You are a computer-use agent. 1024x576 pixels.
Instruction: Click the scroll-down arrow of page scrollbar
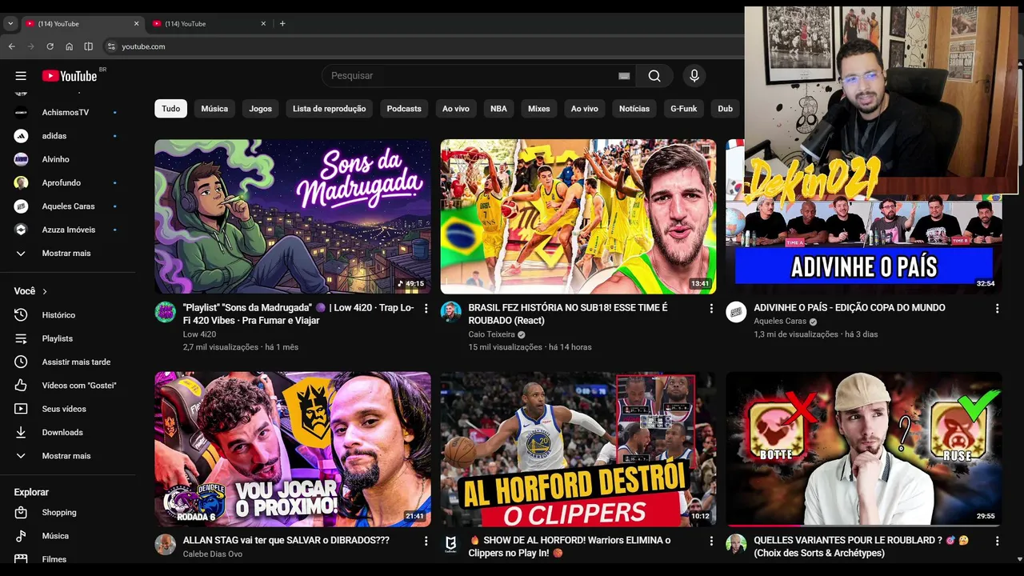[1019, 559]
